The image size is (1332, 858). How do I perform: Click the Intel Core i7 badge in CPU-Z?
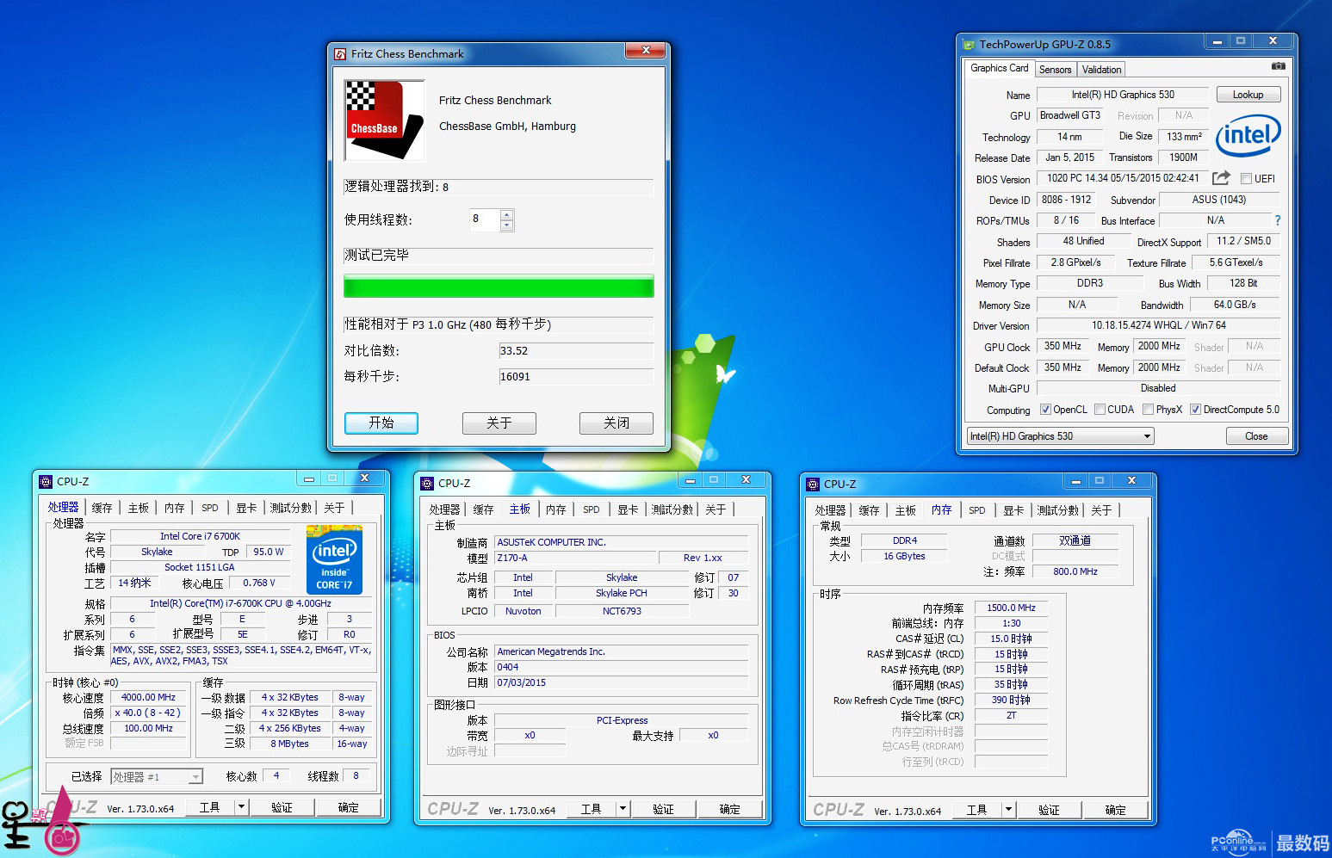pos(334,559)
